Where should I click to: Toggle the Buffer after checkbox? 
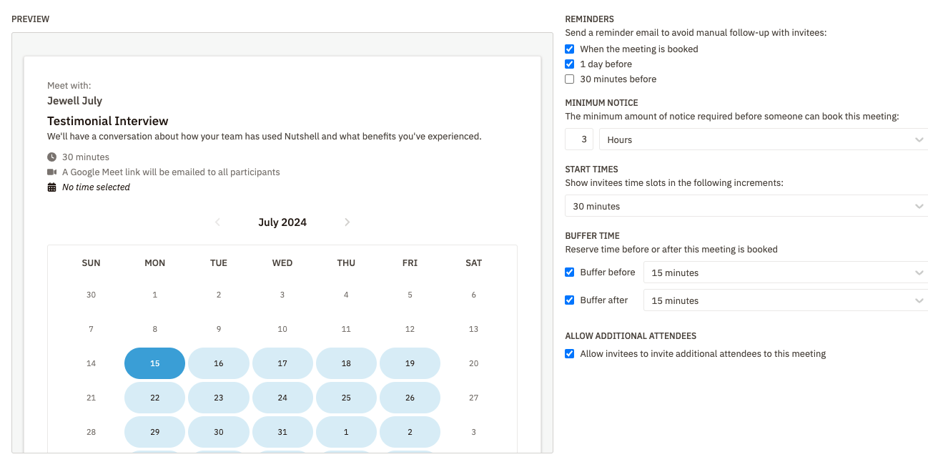point(570,300)
